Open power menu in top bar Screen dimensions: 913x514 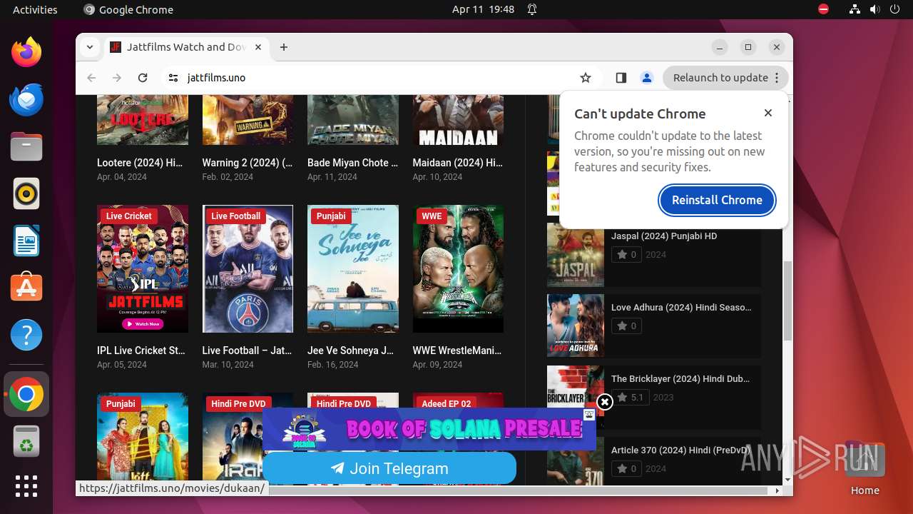(x=895, y=9)
